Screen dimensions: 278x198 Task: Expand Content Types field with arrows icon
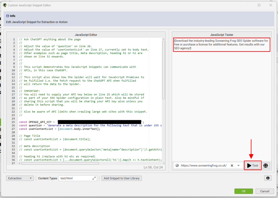tap(94, 178)
